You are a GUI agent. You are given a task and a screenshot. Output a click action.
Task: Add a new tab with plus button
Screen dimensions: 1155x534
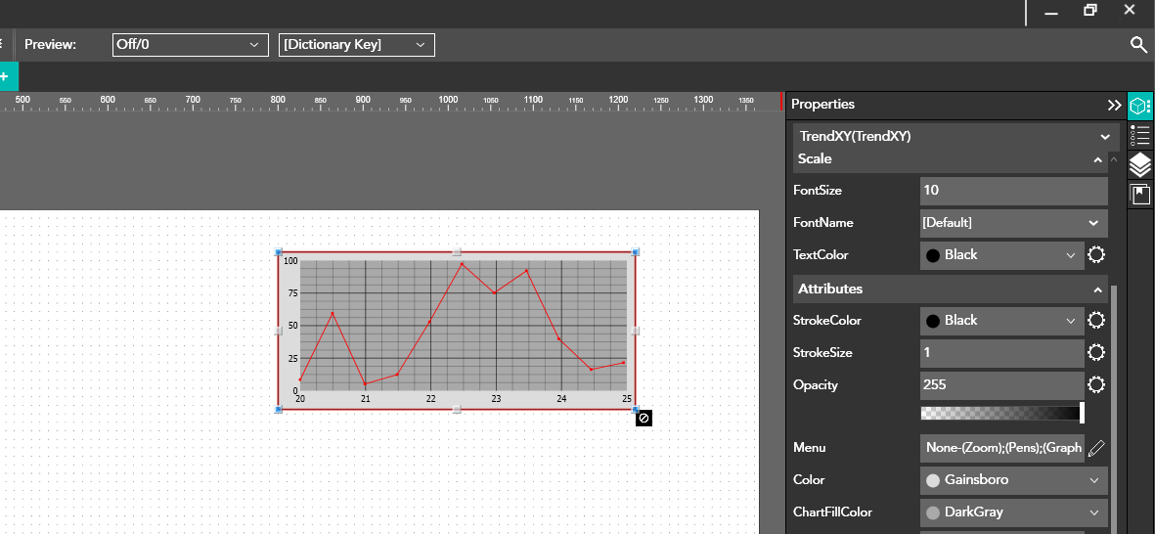(5, 76)
